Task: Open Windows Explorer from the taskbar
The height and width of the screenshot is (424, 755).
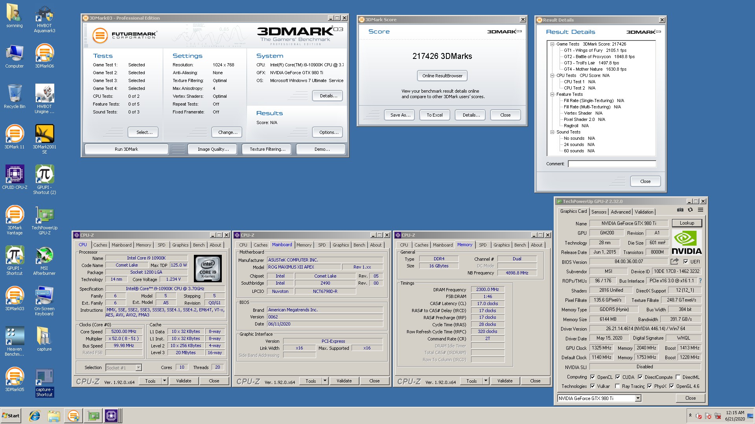Action: point(54,416)
